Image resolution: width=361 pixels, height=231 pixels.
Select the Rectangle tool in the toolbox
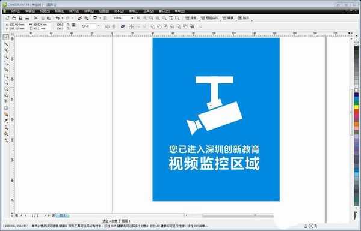pos(6,76)
